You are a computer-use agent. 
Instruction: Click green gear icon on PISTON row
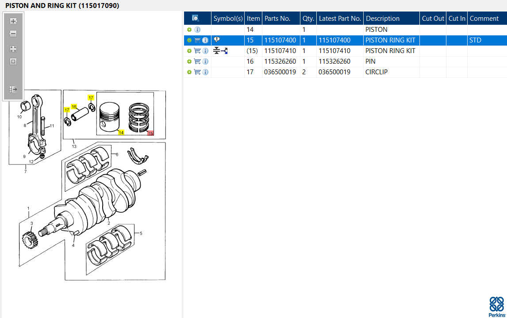pyautogui.click(x=189, y=30)
